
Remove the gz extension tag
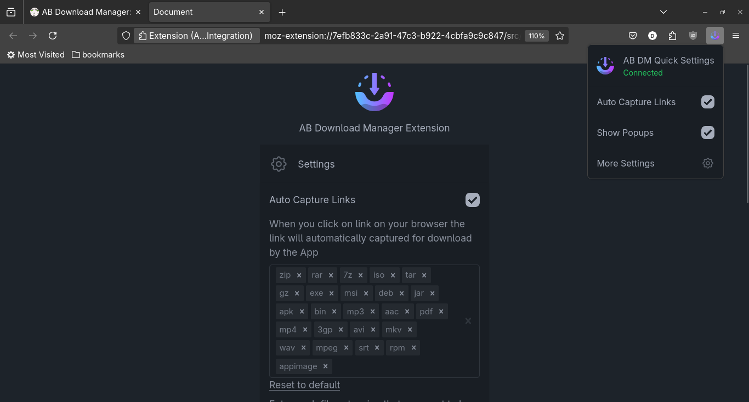(297, 294)
